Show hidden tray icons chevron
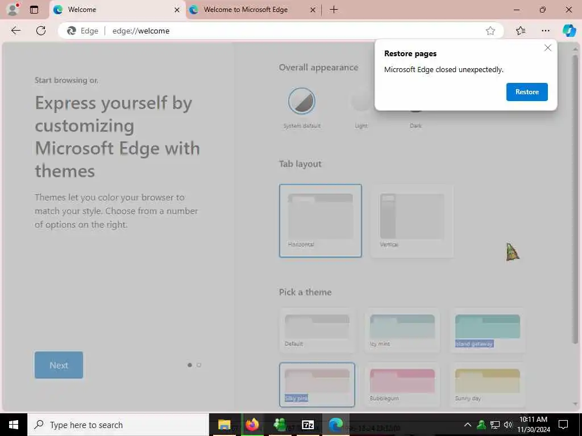 (468, 425)
